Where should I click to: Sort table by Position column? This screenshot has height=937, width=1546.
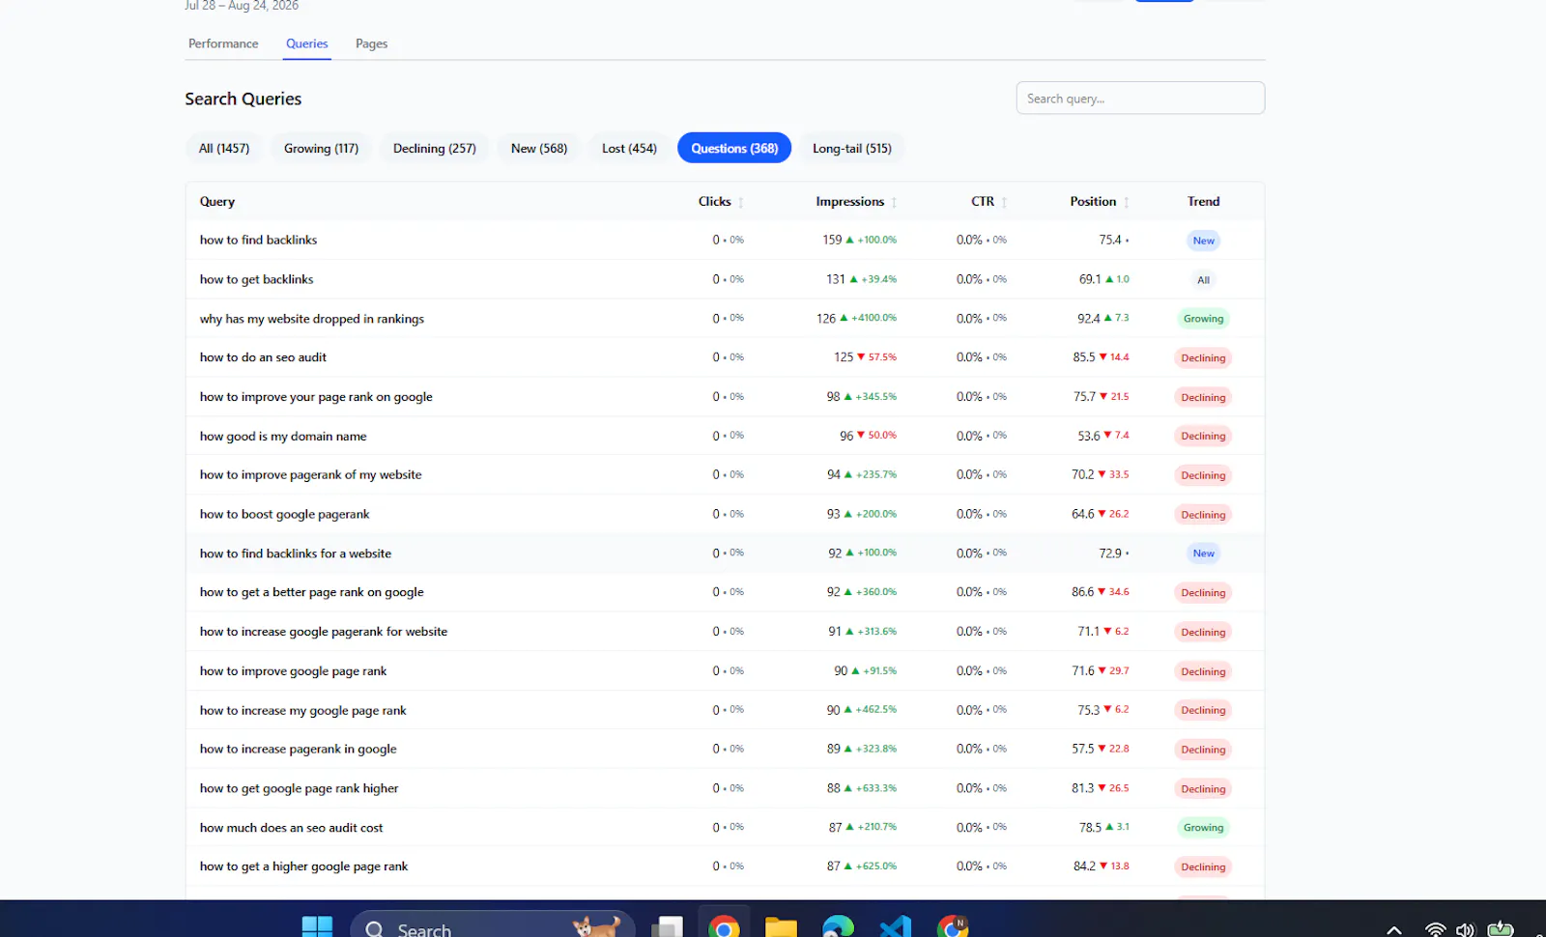pos(1099,201)
